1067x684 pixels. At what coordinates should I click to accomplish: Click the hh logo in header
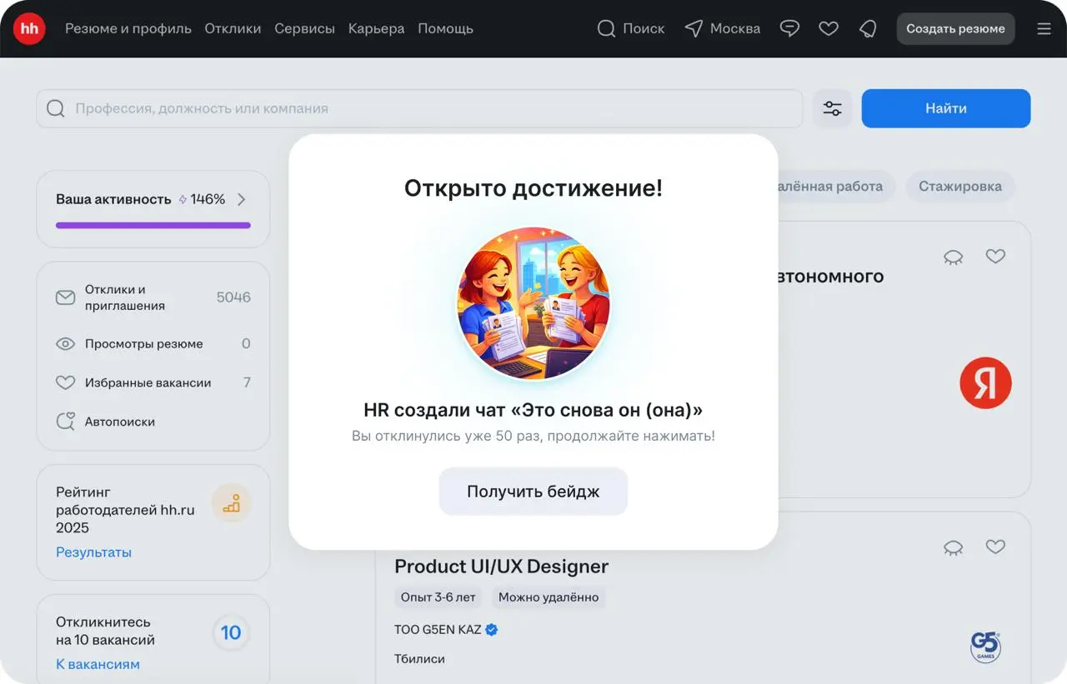tap(29, 28)
